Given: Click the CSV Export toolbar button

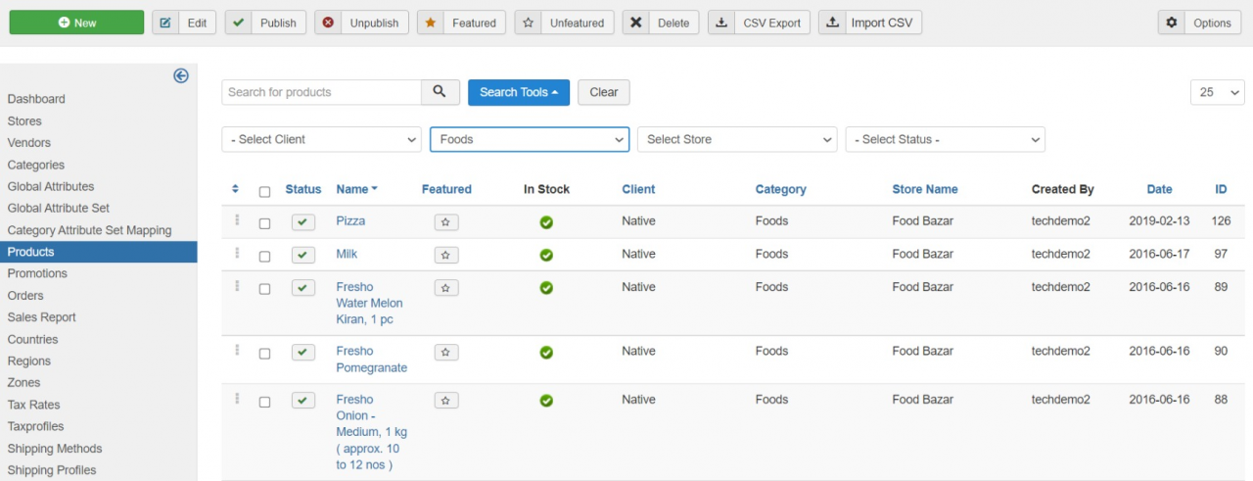Looking at the screenshot, I should 759,23.
